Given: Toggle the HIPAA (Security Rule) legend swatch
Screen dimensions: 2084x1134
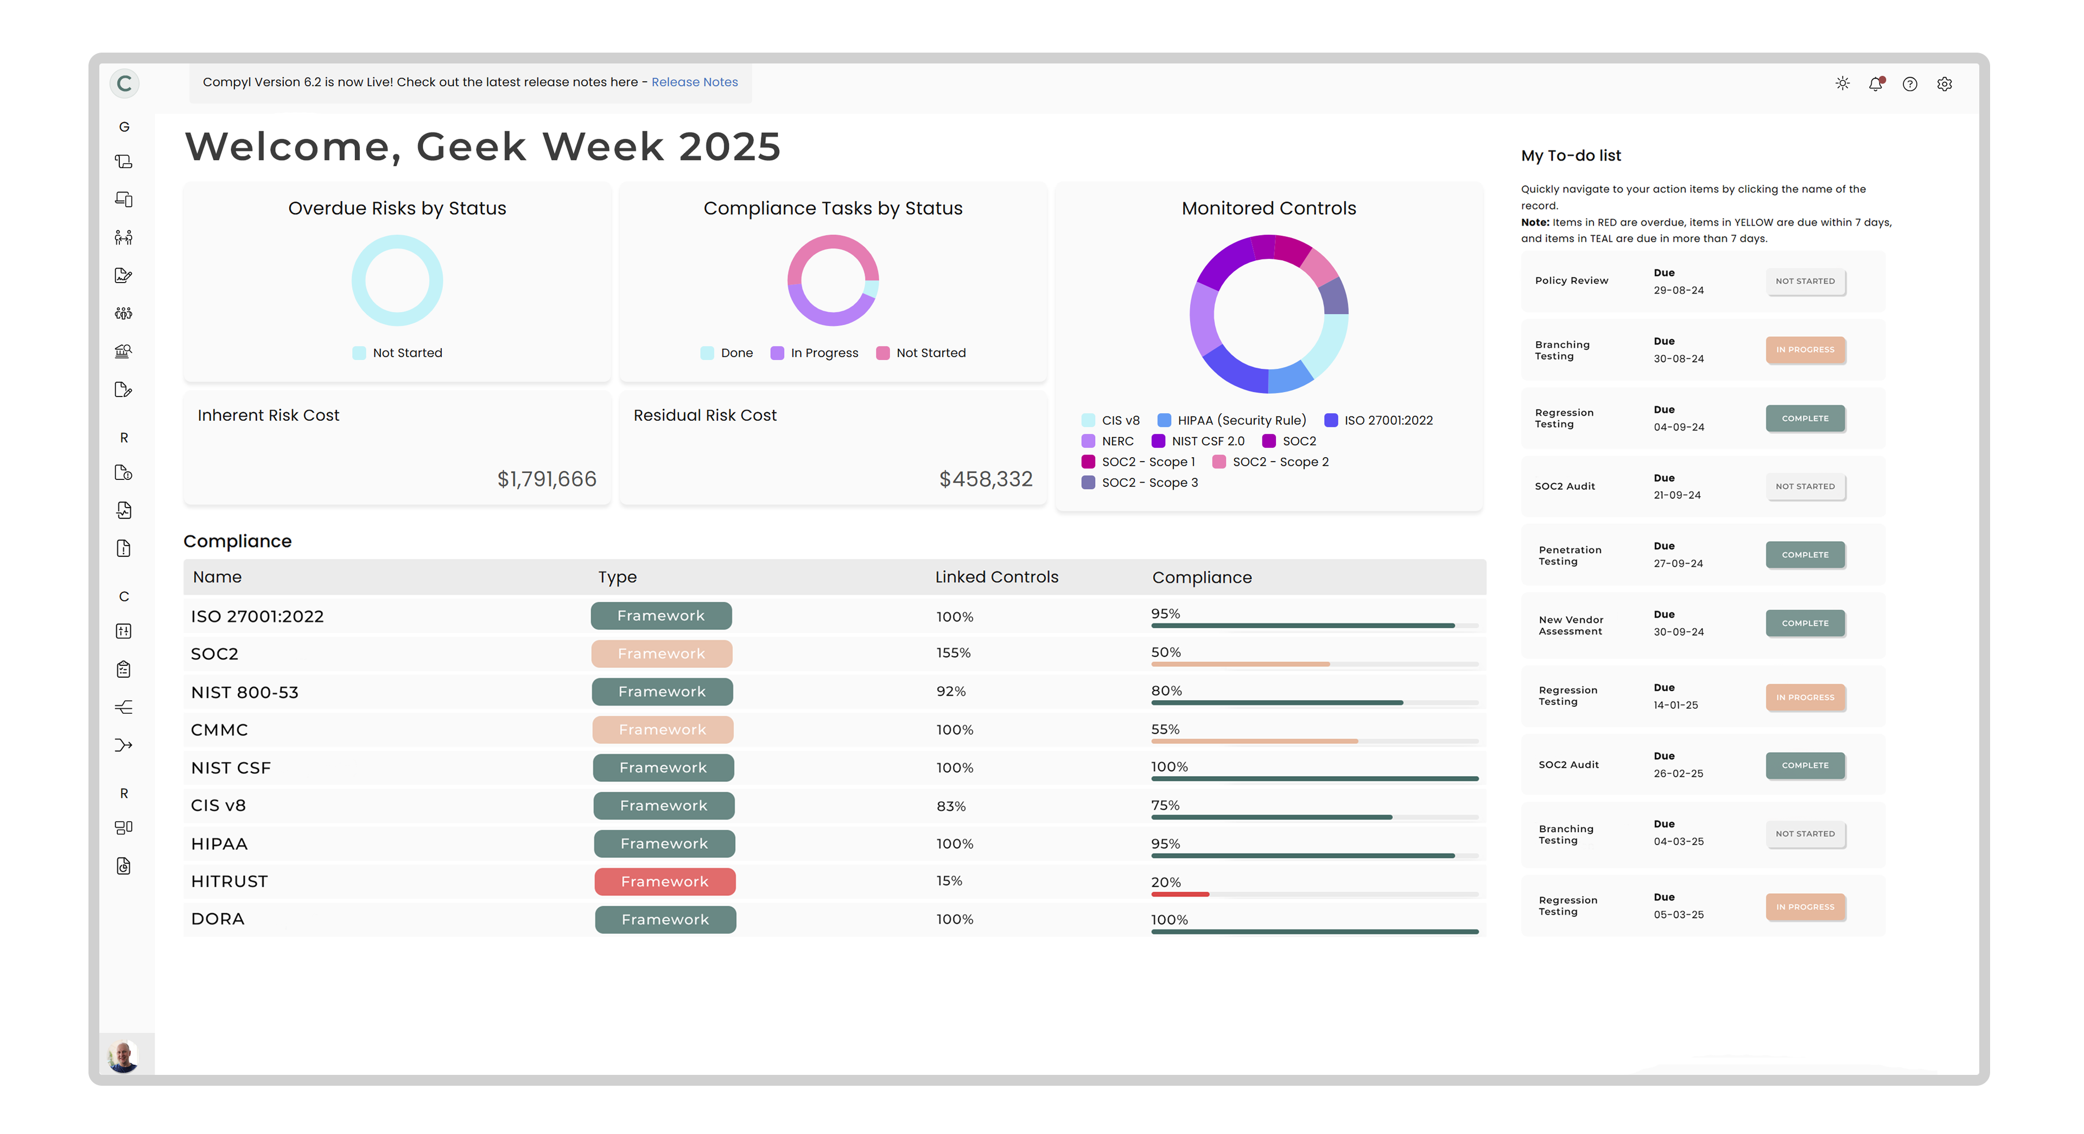Looking at the screenshot, I should tap(1164, 420).
